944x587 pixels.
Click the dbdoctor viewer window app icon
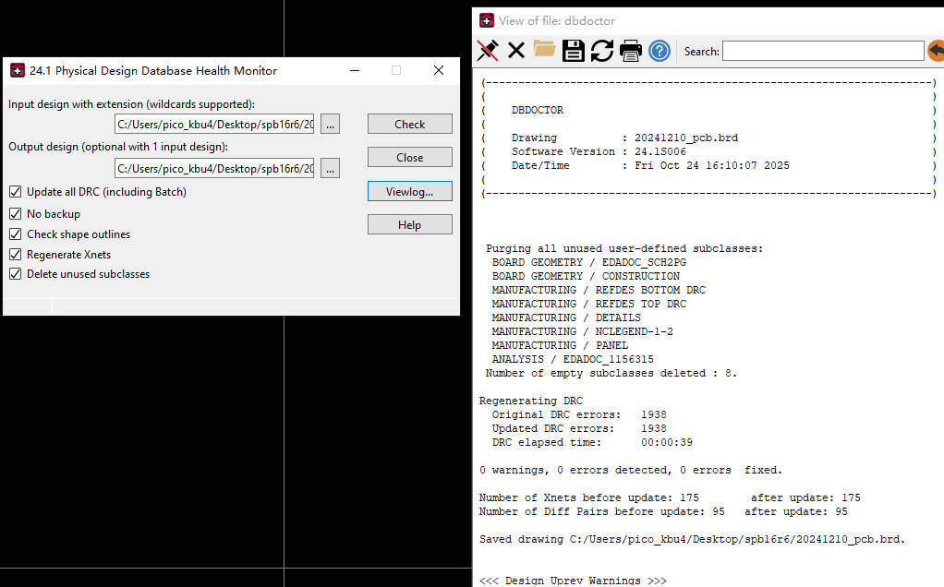487,20
